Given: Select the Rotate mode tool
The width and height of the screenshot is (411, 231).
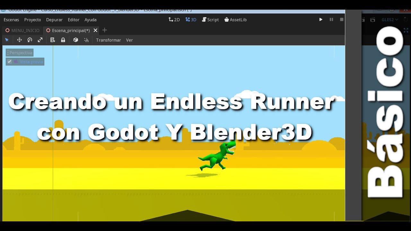Looking at the screenshot, I should 30,40.
